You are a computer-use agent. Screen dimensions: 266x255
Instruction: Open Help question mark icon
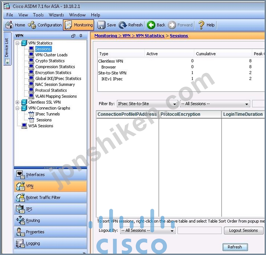[x=201, y=25]
